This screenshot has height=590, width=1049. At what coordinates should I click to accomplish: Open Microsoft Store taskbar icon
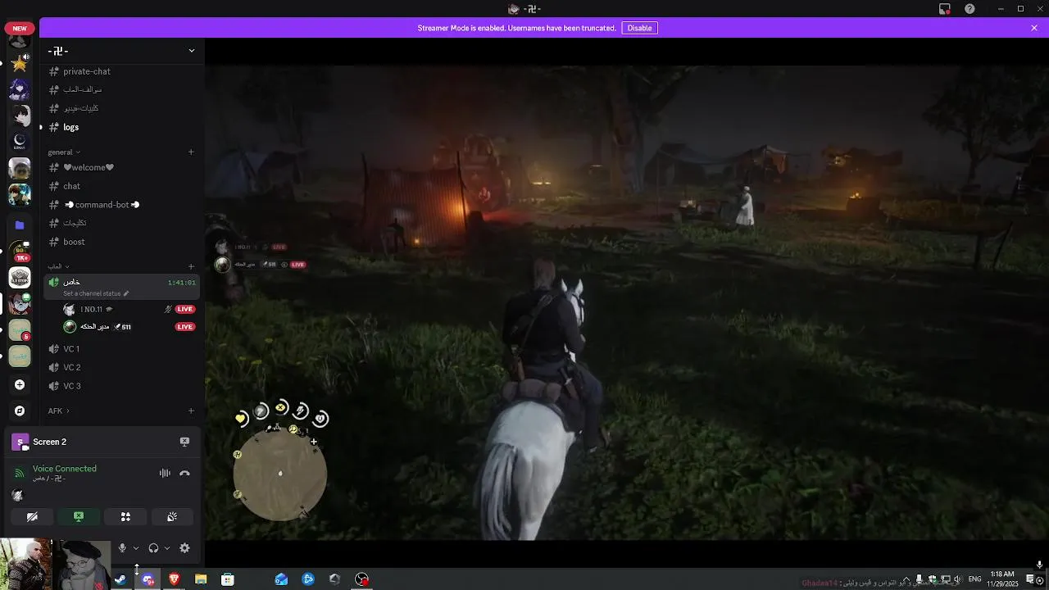click(228, 579)
